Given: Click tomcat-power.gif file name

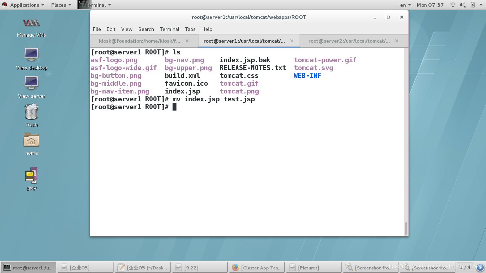Looking at the screenshot, I should 325,60.
